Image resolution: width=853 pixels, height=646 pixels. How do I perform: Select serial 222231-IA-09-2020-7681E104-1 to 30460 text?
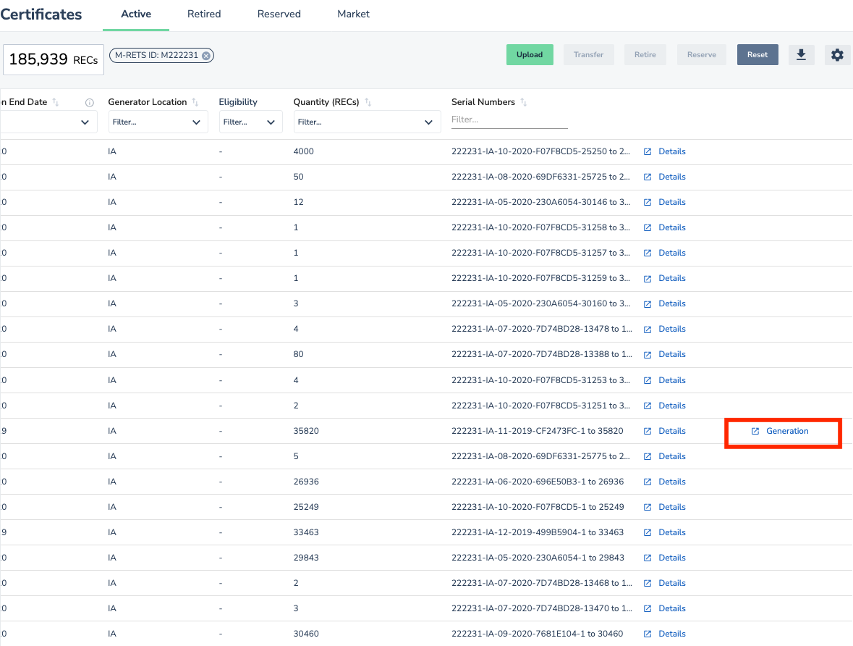point(537,634)
